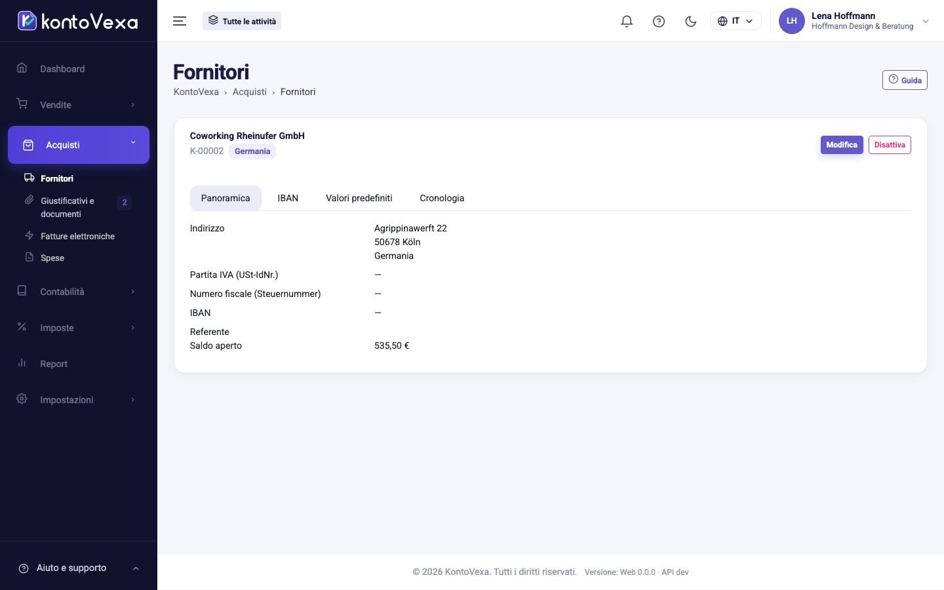Switch to Valori predefiniti tab
The width and height of the screenshot is (944, 590).
click(359, 198)
